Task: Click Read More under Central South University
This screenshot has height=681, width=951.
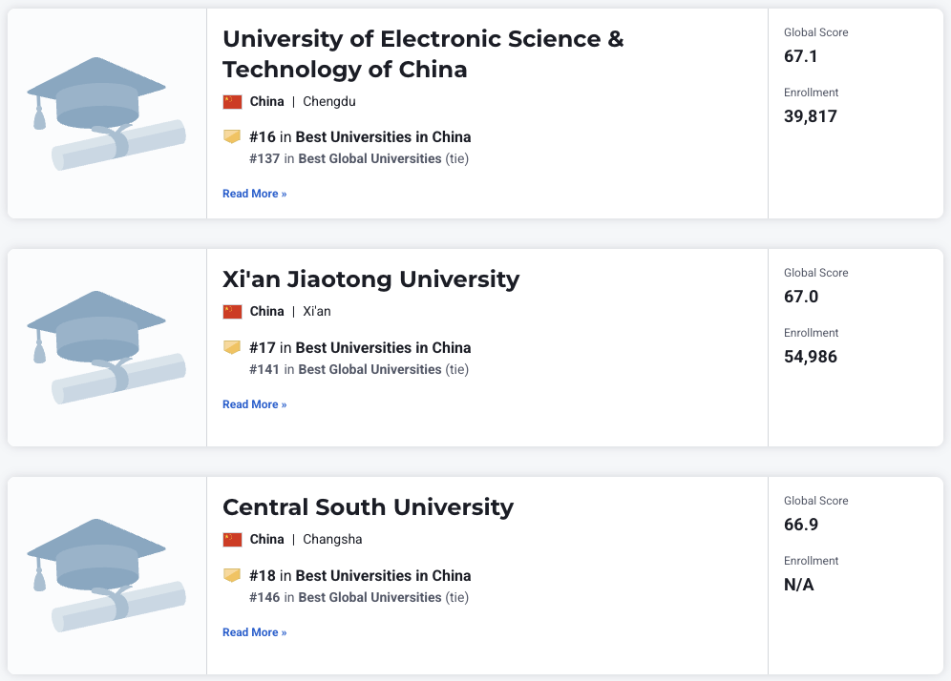Action: (254, 632)
